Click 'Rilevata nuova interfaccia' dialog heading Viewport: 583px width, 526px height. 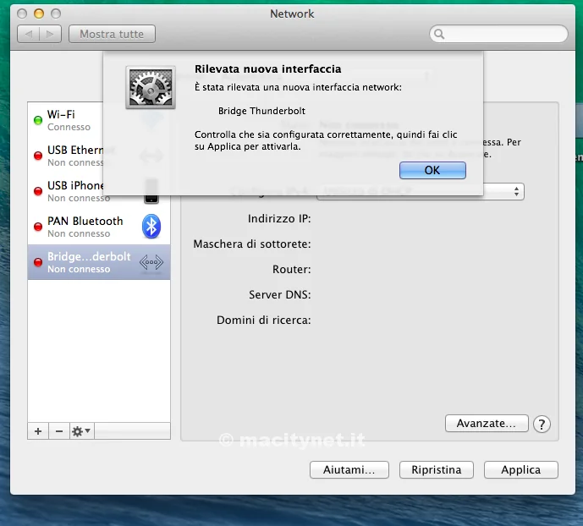pos(268,69)
